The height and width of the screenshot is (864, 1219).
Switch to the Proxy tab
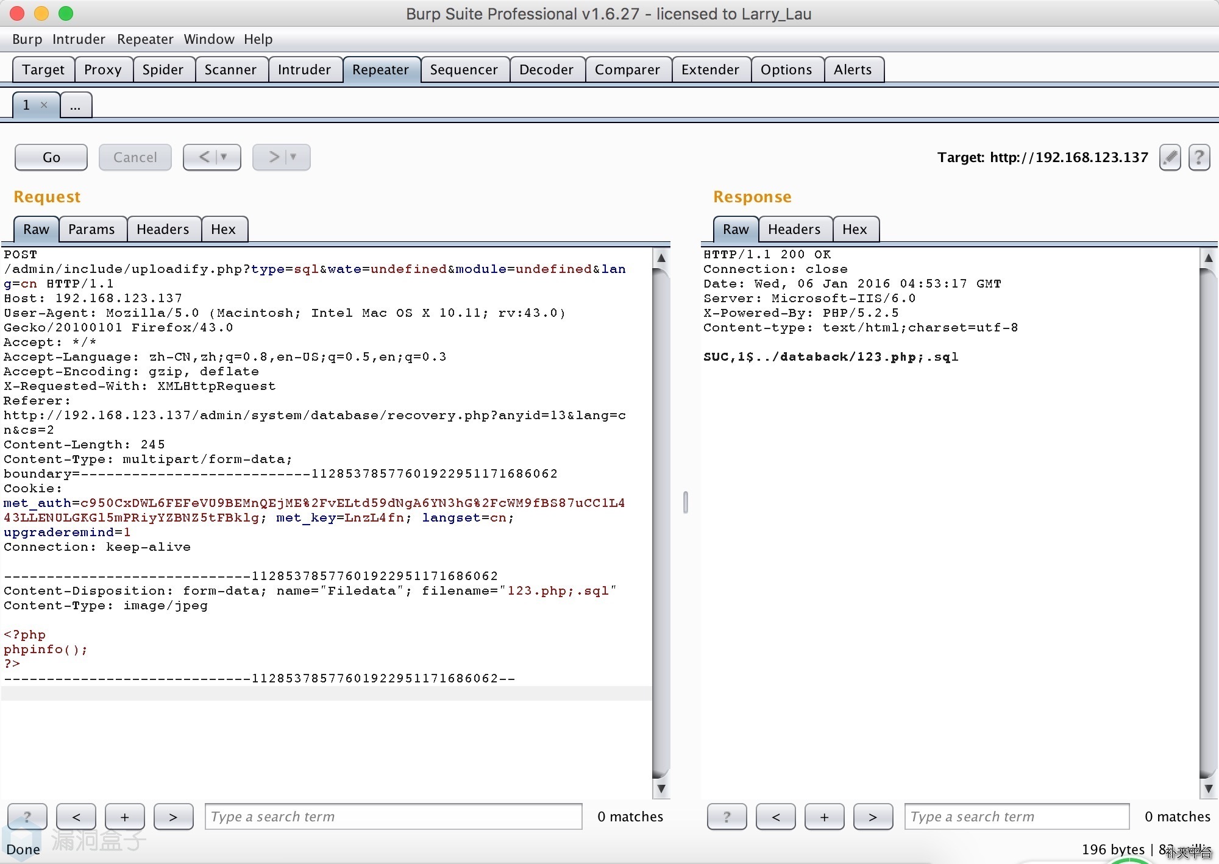(103, 69)
